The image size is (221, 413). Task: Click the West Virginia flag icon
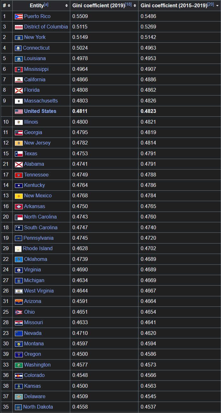tap(19, 291)
